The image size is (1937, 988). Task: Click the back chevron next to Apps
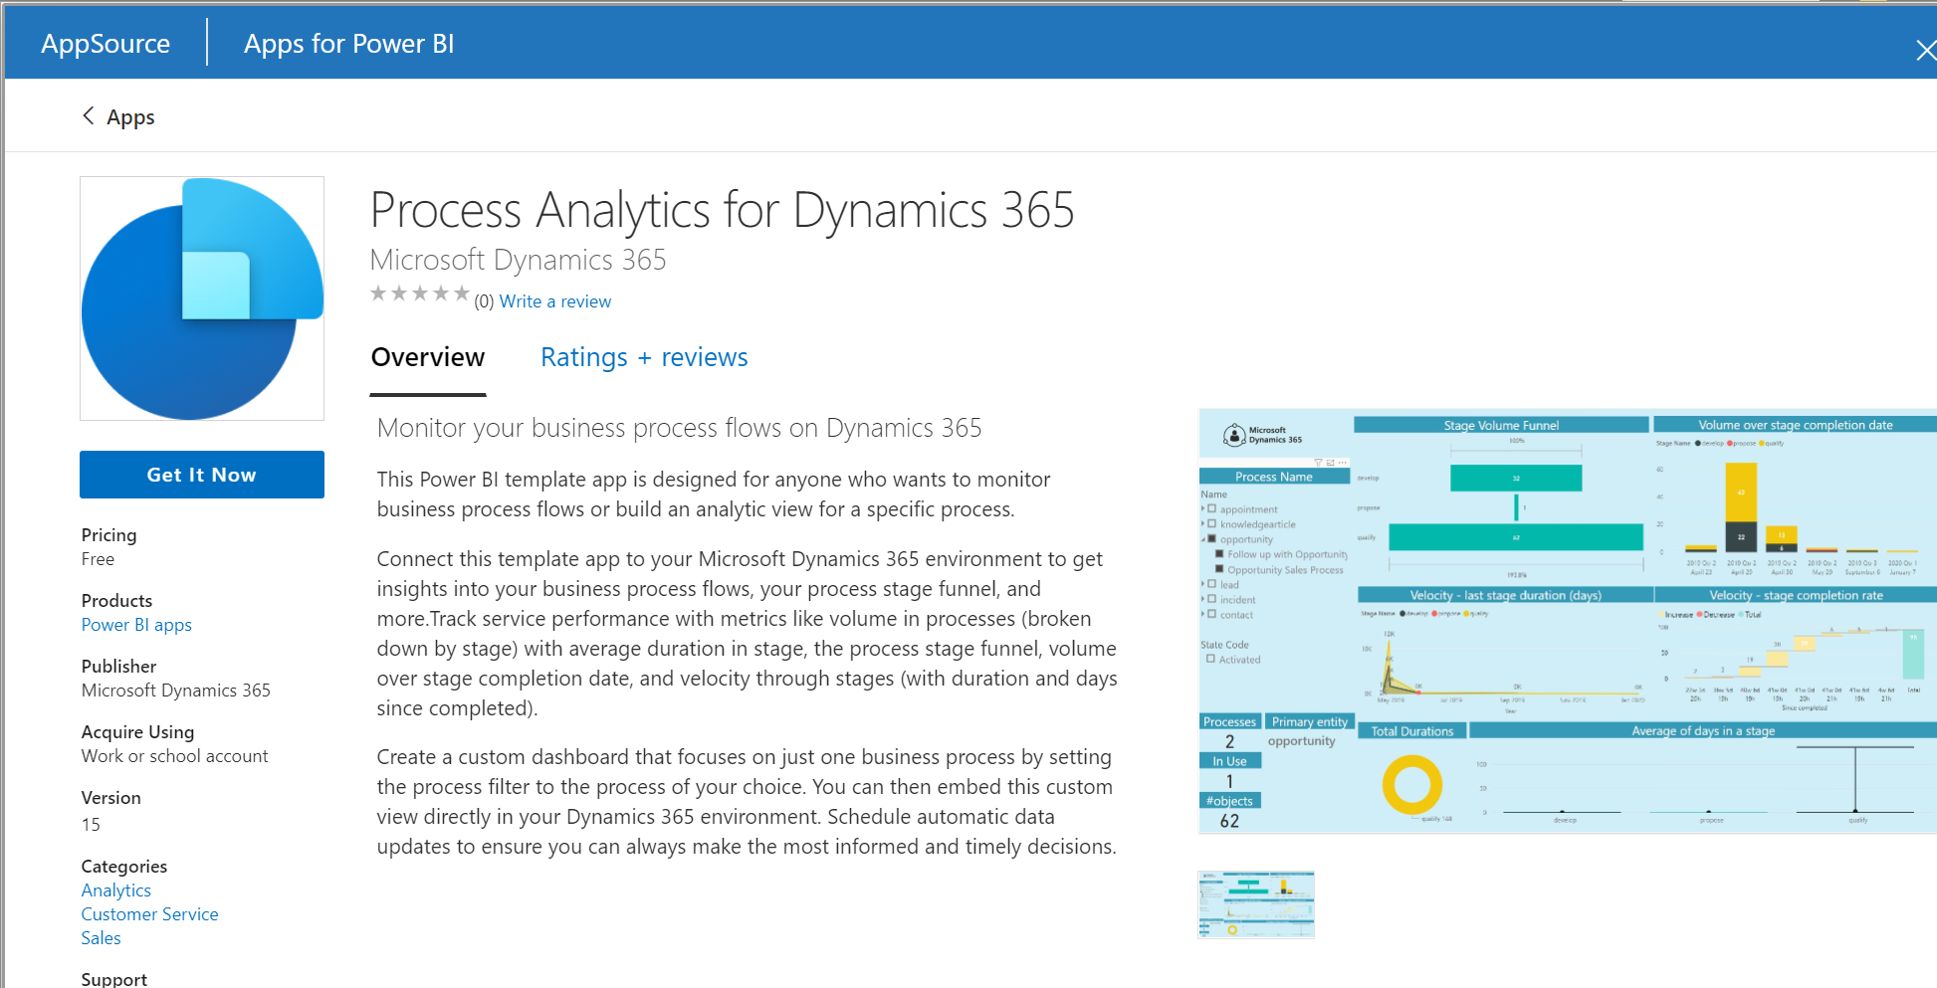point(89,116)
